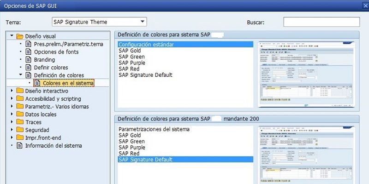Click the Opciones de fonts page icon
The image size is (369, 184).
tap(28, 52)
